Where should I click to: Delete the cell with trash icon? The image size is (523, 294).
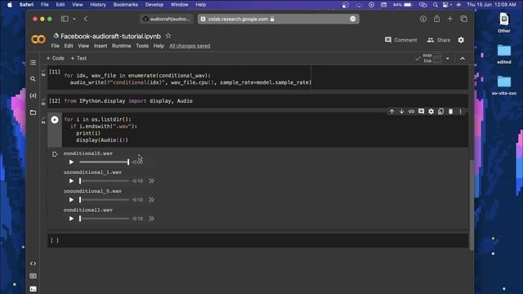tap(450, 112)
